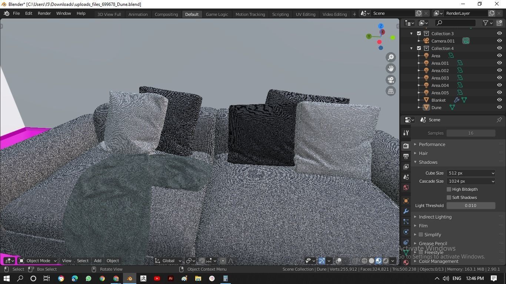
Task: Uncheck the Collection 4 checkbox
Action: [419, 48]
